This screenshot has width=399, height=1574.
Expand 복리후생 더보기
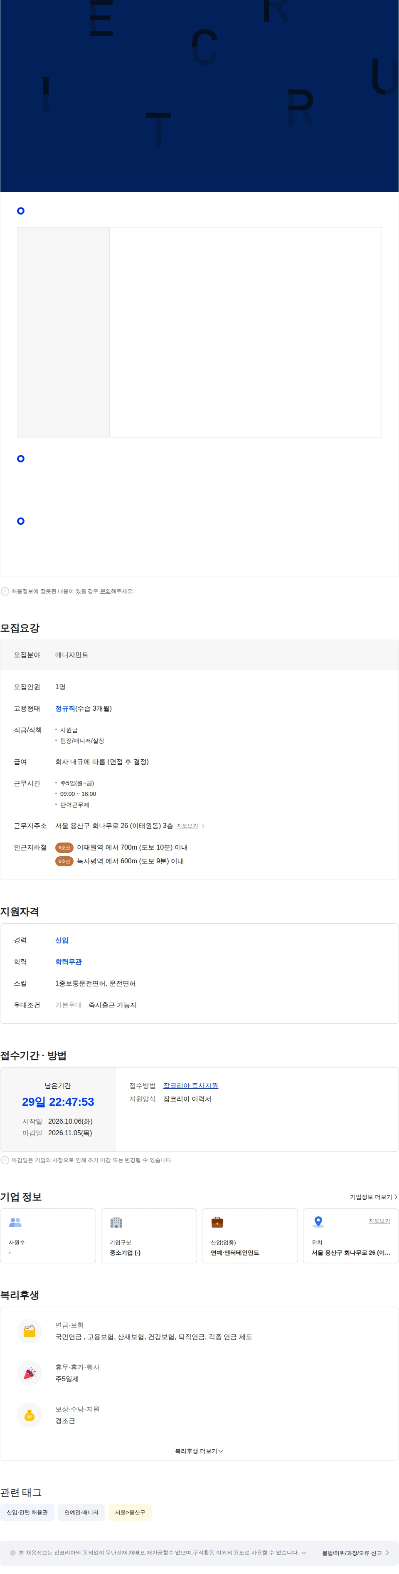click(x=199, y=1450)
